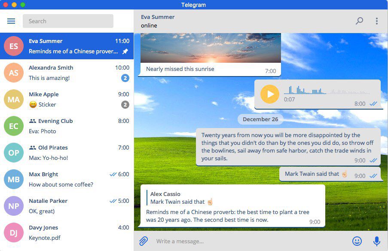Click the MB avatar
Viewport: 388px width, 251px height.
(14, 179)
